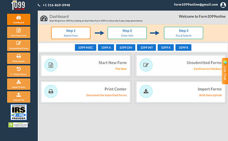
Task: Select the 1099 K form
Action: click(x=166, y=48)
